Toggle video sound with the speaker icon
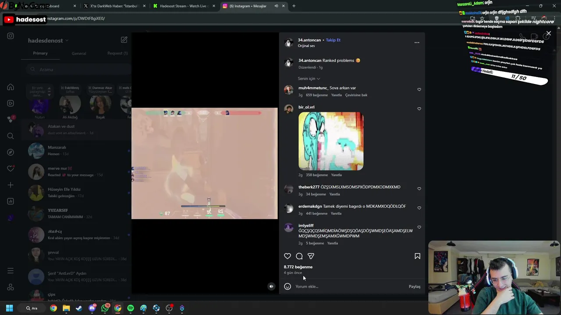 coord(271,287)
